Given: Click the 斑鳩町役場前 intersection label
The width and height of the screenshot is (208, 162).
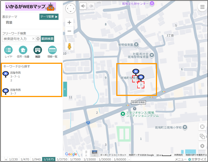Looking at the screenshot, I should tap(139, 102).
